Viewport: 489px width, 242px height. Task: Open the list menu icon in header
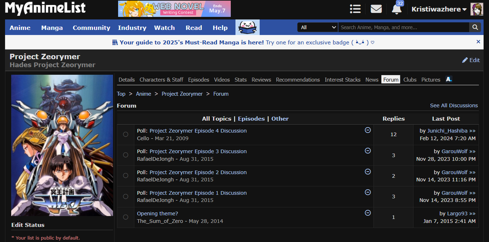click(355, 9)
